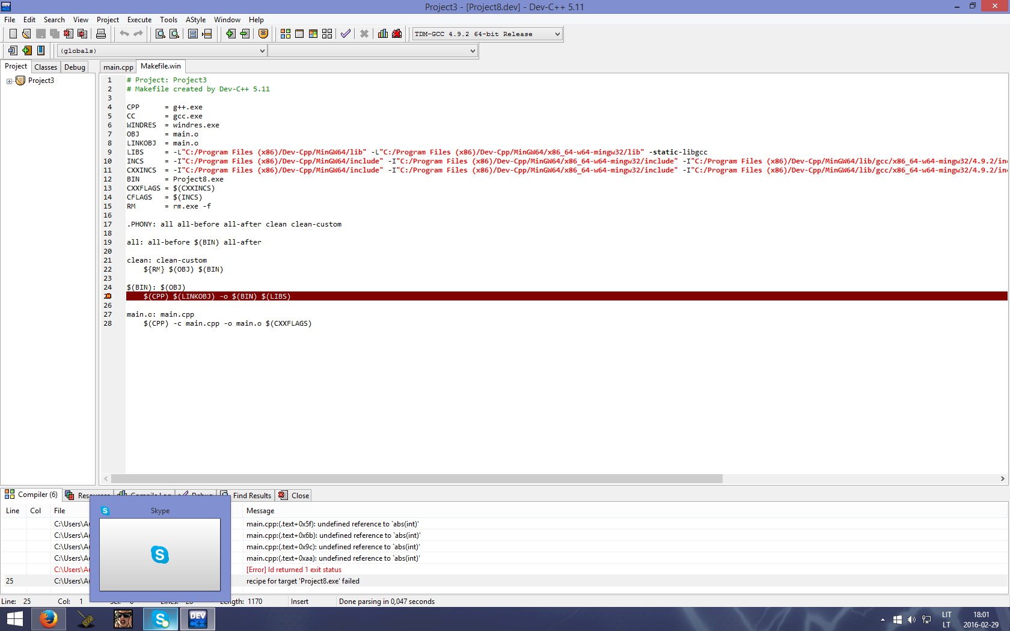Click the Skype window preview thumbnail
1010x631 pixels.
click(160, 554)
